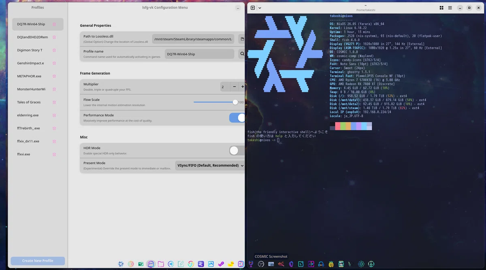This screenshot has height=270, width=486.
Task: Open the terminal hamburger menu
Action: coord(450,8)
